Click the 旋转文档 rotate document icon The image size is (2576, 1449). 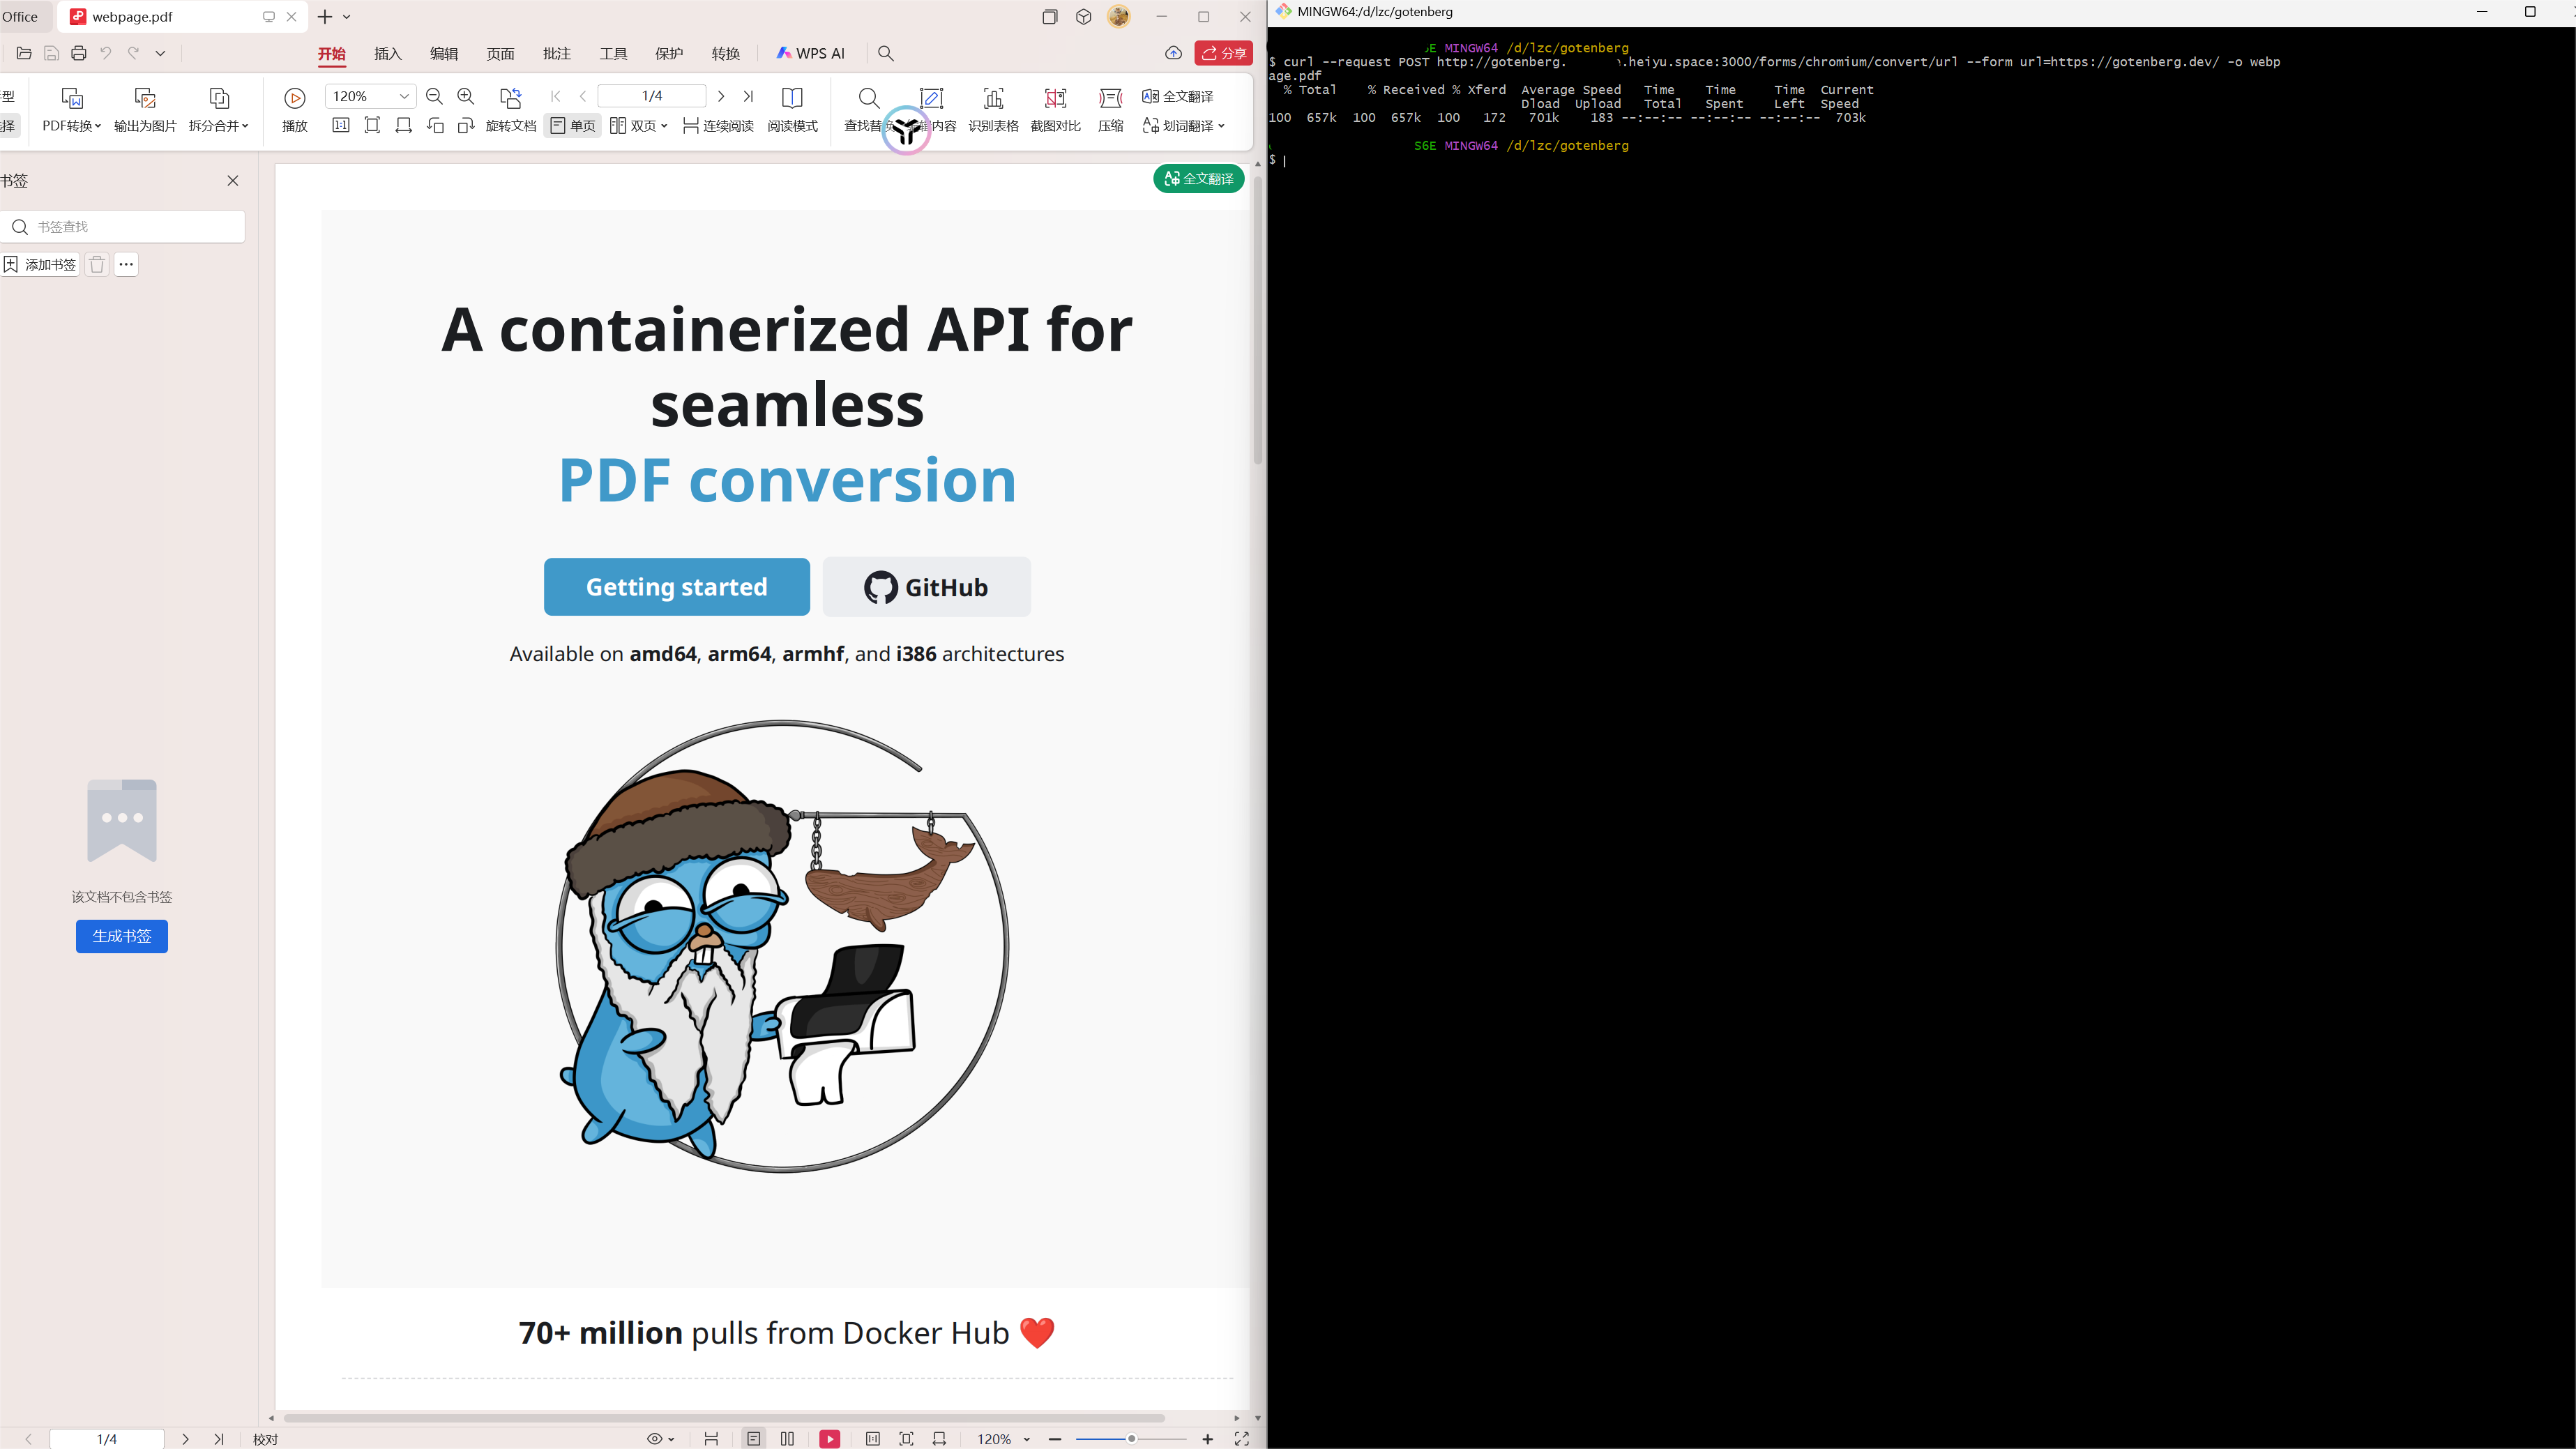tap(510, 108)
